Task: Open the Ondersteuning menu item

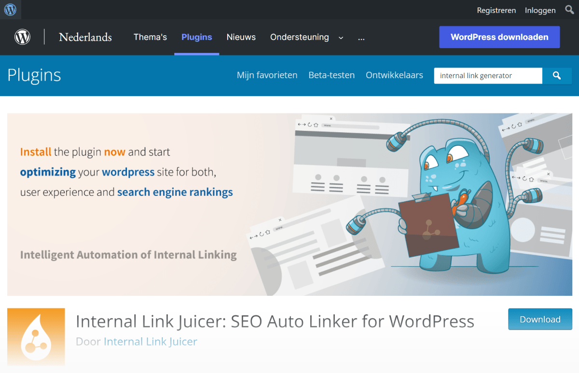Action: click(x=300, y=37)
